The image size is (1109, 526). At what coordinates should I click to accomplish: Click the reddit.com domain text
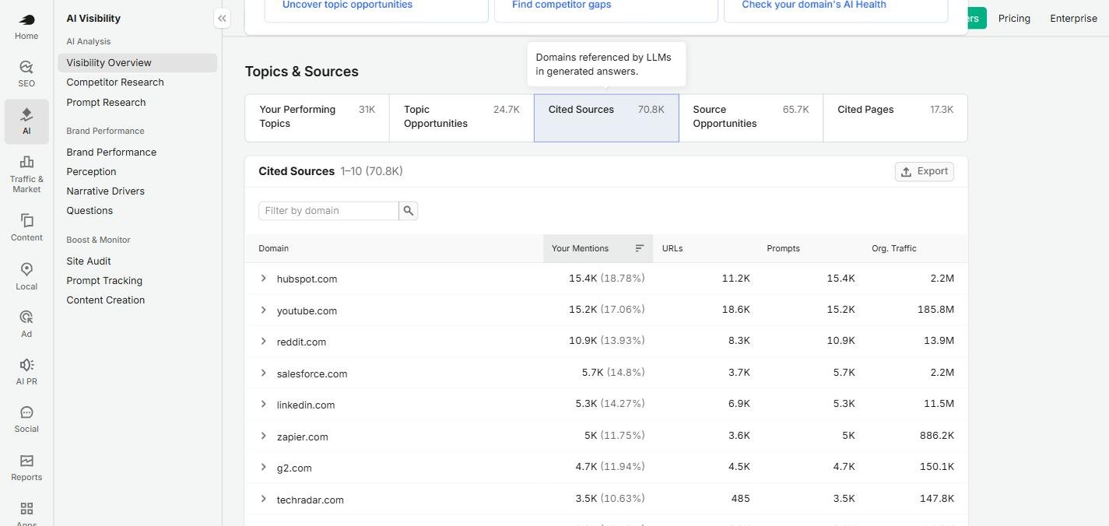point(301,342)
